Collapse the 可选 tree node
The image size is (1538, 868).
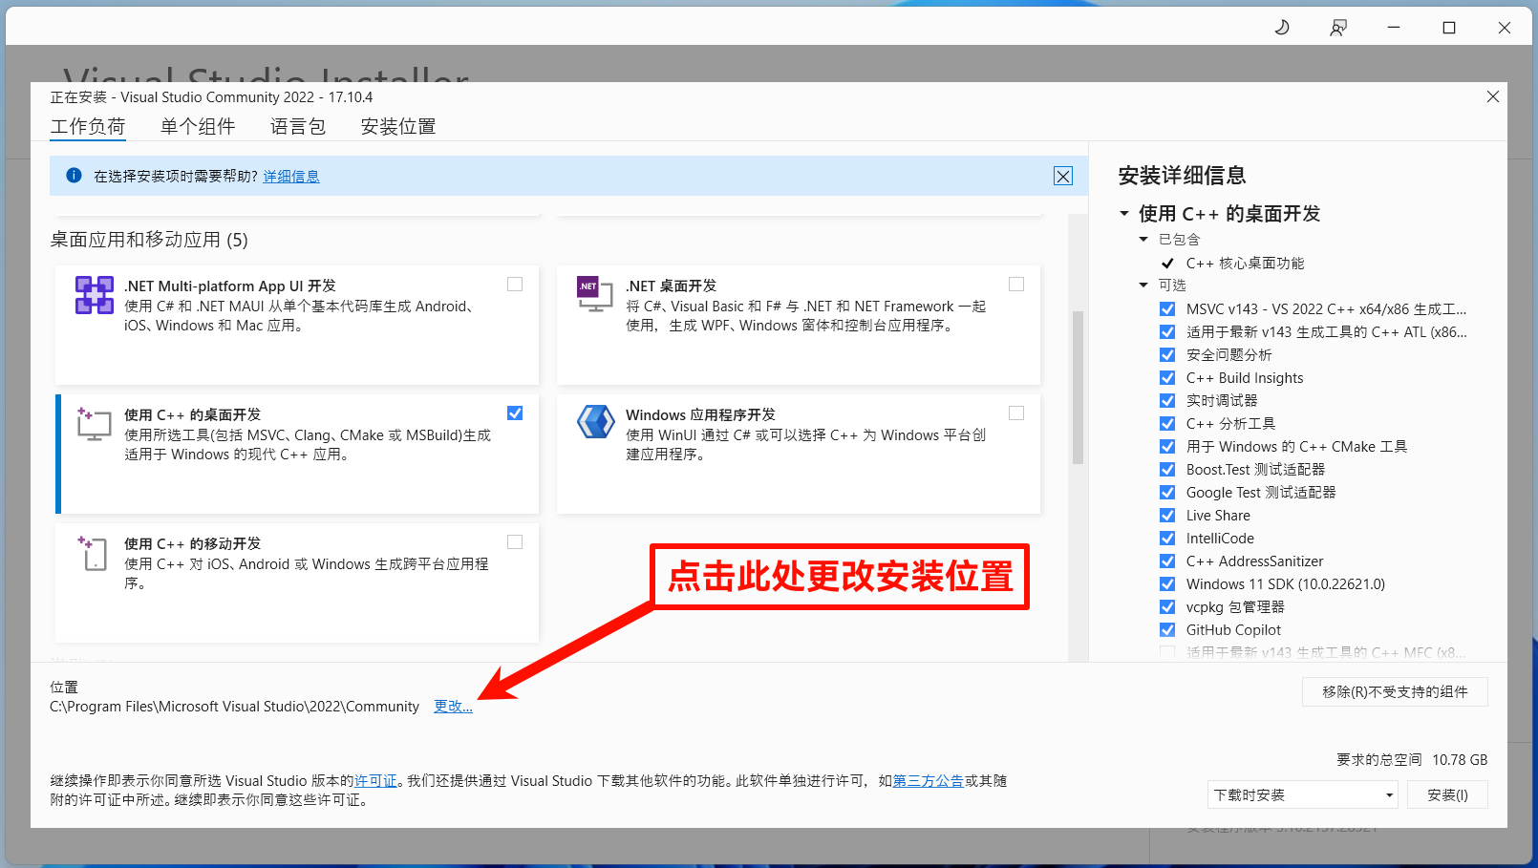click(x=1143, y=286)
